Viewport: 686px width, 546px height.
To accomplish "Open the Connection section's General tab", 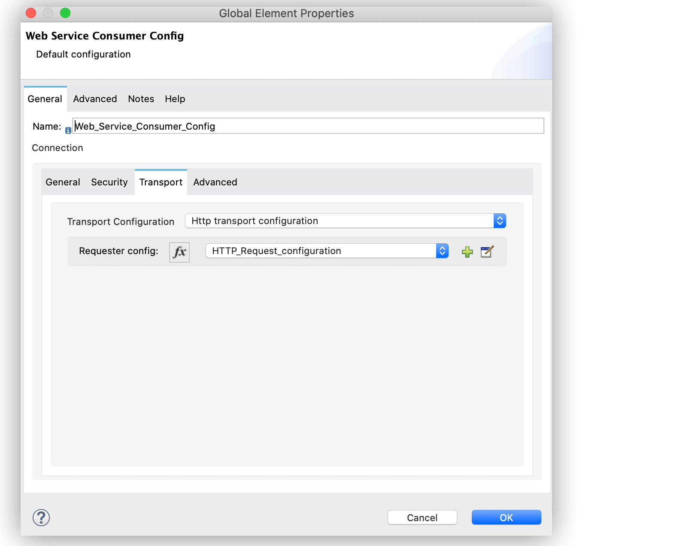I will 63,182.
